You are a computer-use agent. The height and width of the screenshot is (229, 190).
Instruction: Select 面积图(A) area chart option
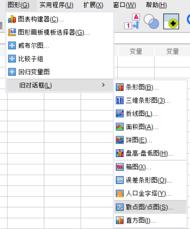(x=150, y=127)
